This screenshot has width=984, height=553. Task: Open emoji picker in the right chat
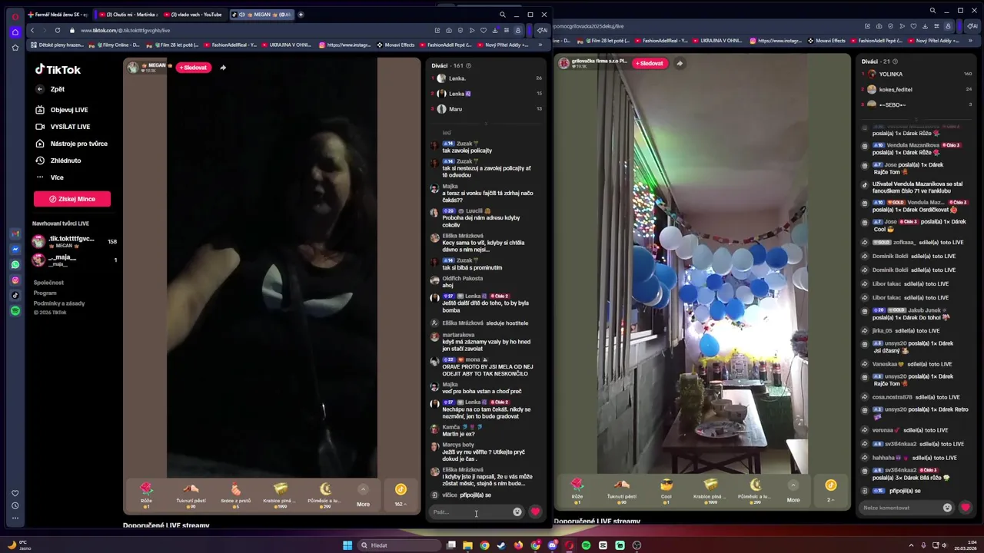[x=947, y=508]
